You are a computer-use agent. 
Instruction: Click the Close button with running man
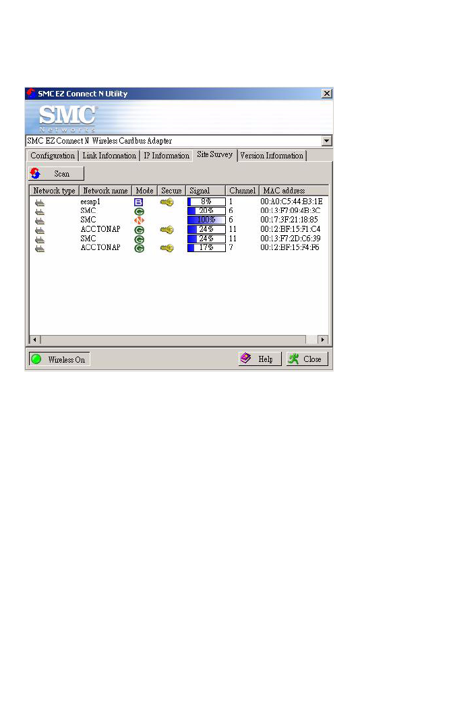(x=307, y=359)
